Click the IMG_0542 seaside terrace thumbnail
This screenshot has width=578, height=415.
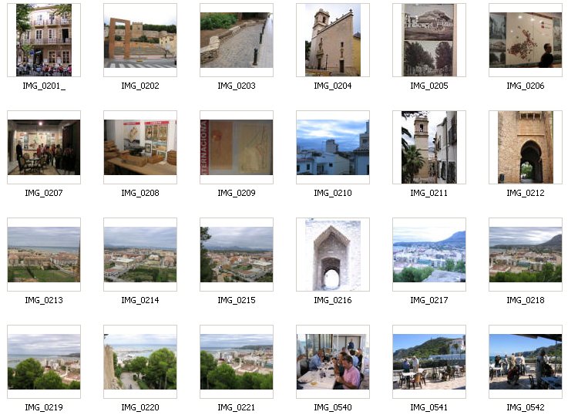pyautogui.click(x=526, y=362)
